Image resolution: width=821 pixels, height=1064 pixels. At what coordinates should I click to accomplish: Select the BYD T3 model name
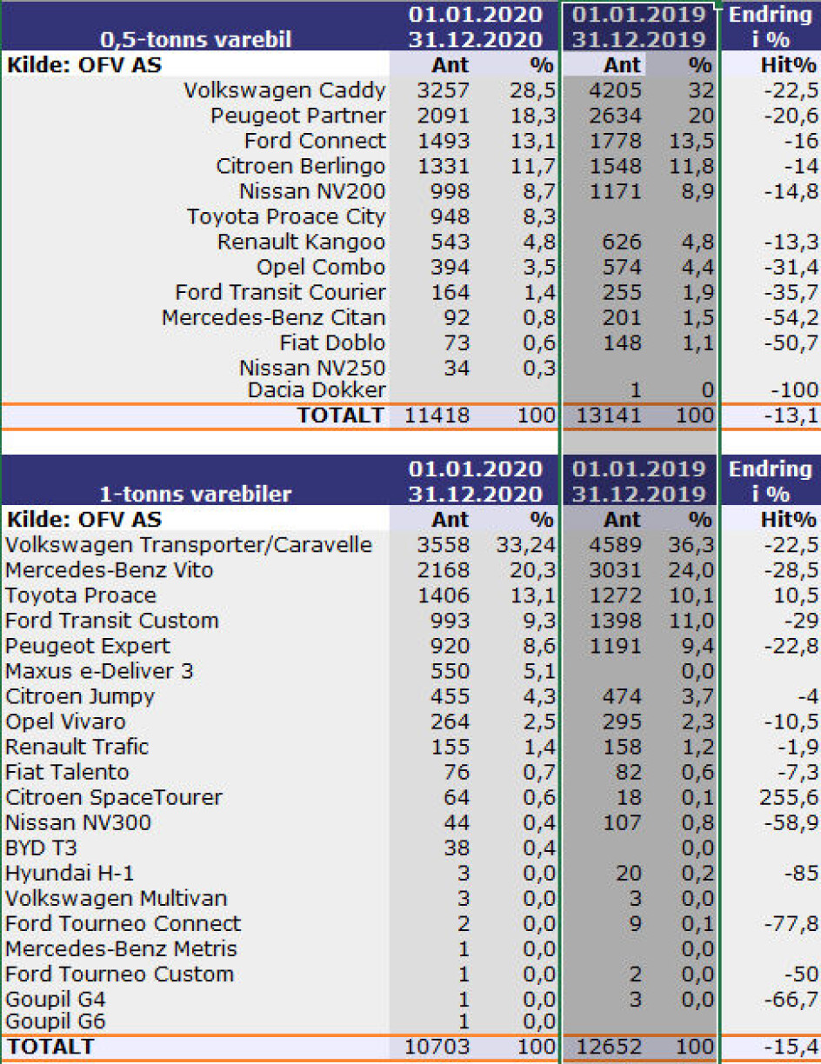click(x=41, y=848)
